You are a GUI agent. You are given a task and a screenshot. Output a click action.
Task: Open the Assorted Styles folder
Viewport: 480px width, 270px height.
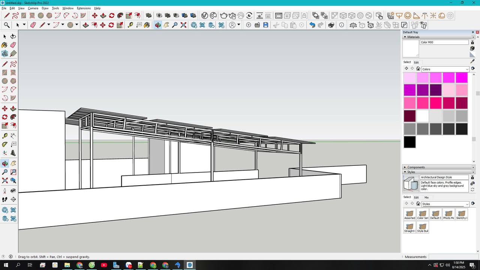[x=409, y=215]
